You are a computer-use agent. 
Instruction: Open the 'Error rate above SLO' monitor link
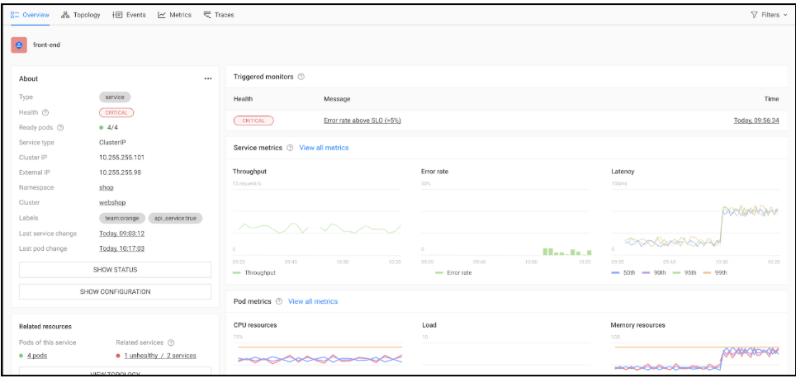tap(362, 120)
